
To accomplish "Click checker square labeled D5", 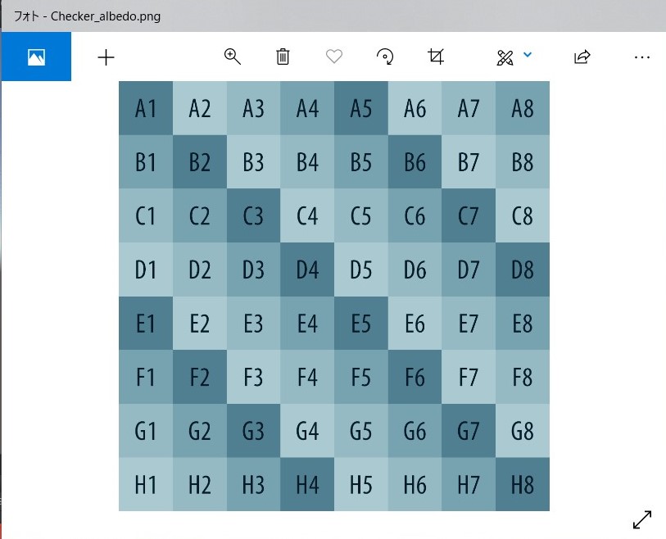I will [x=361, y=269].
